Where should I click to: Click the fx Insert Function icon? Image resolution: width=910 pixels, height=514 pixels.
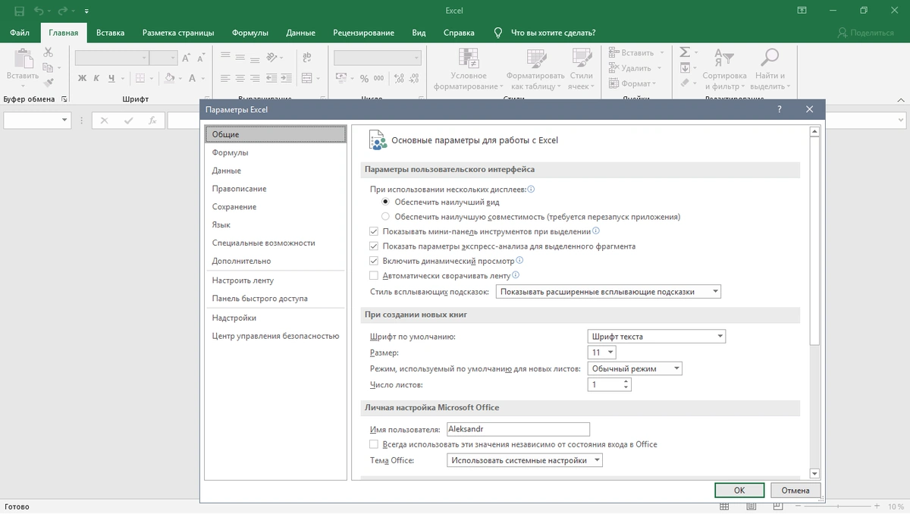pyautogui.click(x=152, y=121)
